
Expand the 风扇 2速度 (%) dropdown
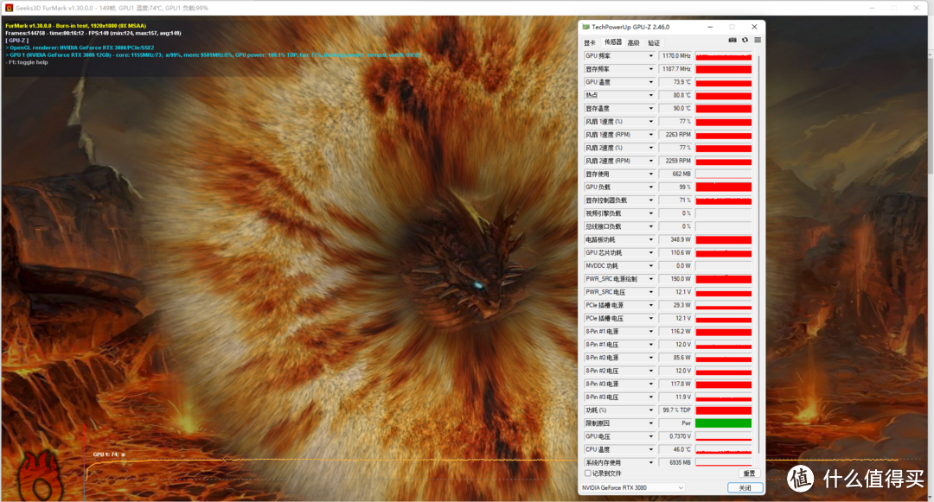650,148
